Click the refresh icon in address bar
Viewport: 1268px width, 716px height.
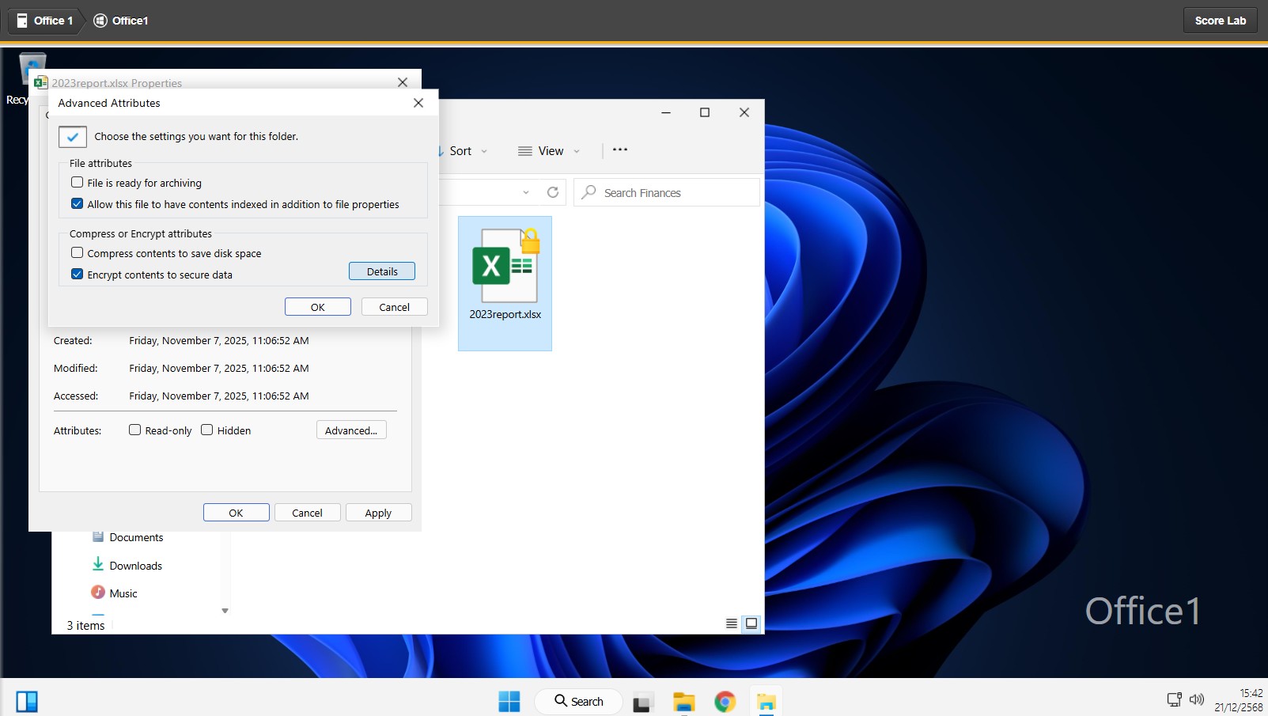[553, 192]
